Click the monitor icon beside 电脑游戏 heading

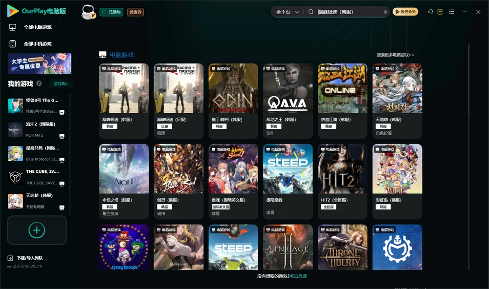103,55
